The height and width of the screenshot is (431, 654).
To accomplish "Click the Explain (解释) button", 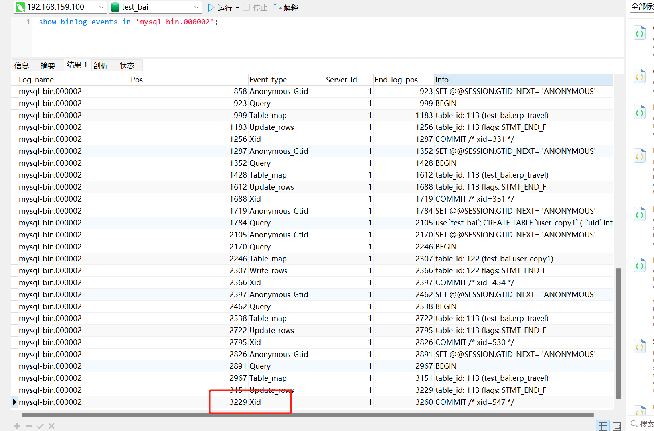I will 285,8.
